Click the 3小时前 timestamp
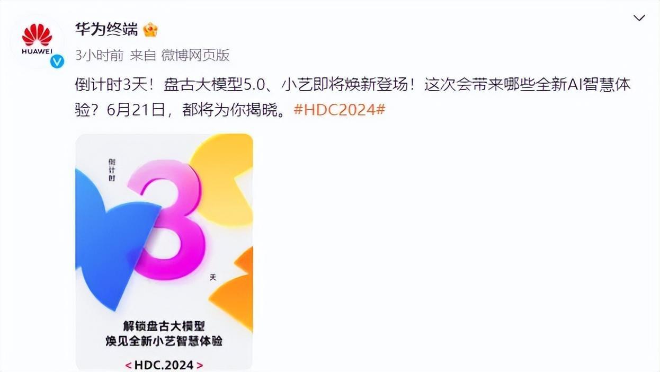The height and width of the screenshot is (372, 660). (x=100, y=55)
